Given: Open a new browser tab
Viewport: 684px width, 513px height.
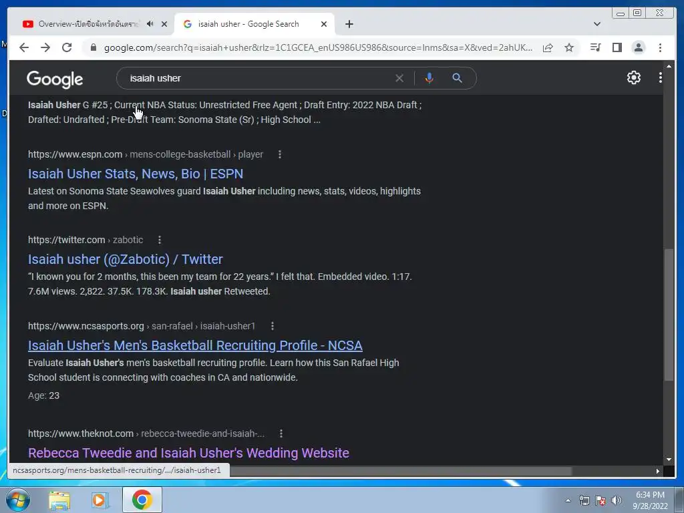Looking at the screenshot, I should point(349,24).
